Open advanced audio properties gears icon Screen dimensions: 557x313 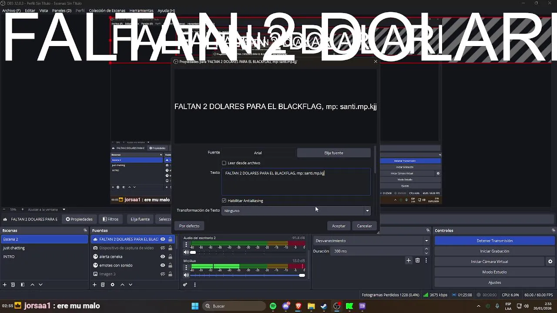[x=185, y=285]
